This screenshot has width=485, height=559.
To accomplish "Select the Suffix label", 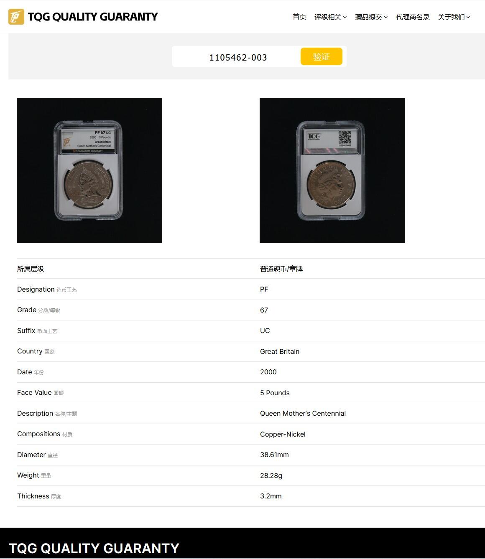I will coord(26,330).
